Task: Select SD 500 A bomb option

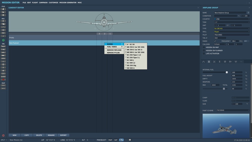Action: pyautogui.click(x=136, y=68)
